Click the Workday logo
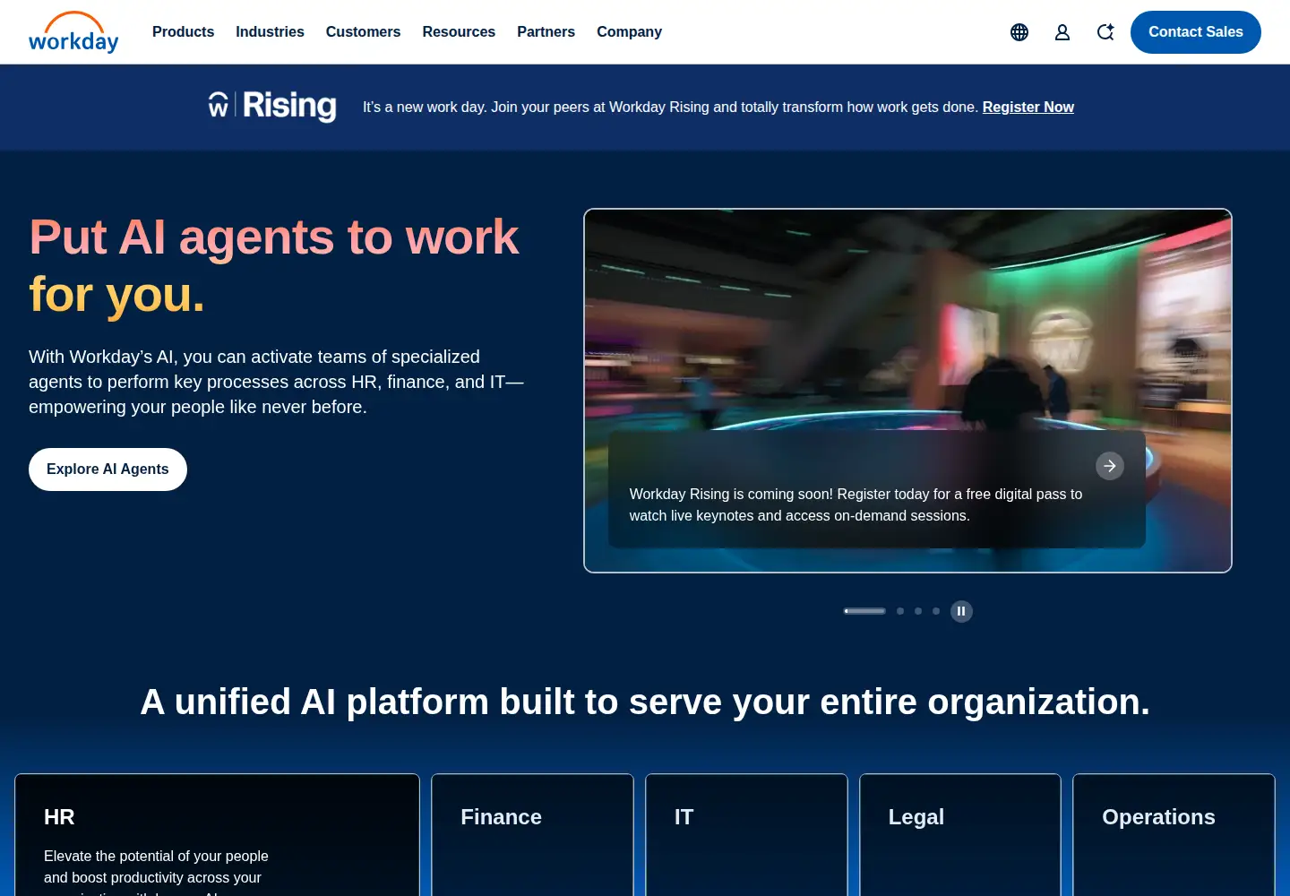 73,32
